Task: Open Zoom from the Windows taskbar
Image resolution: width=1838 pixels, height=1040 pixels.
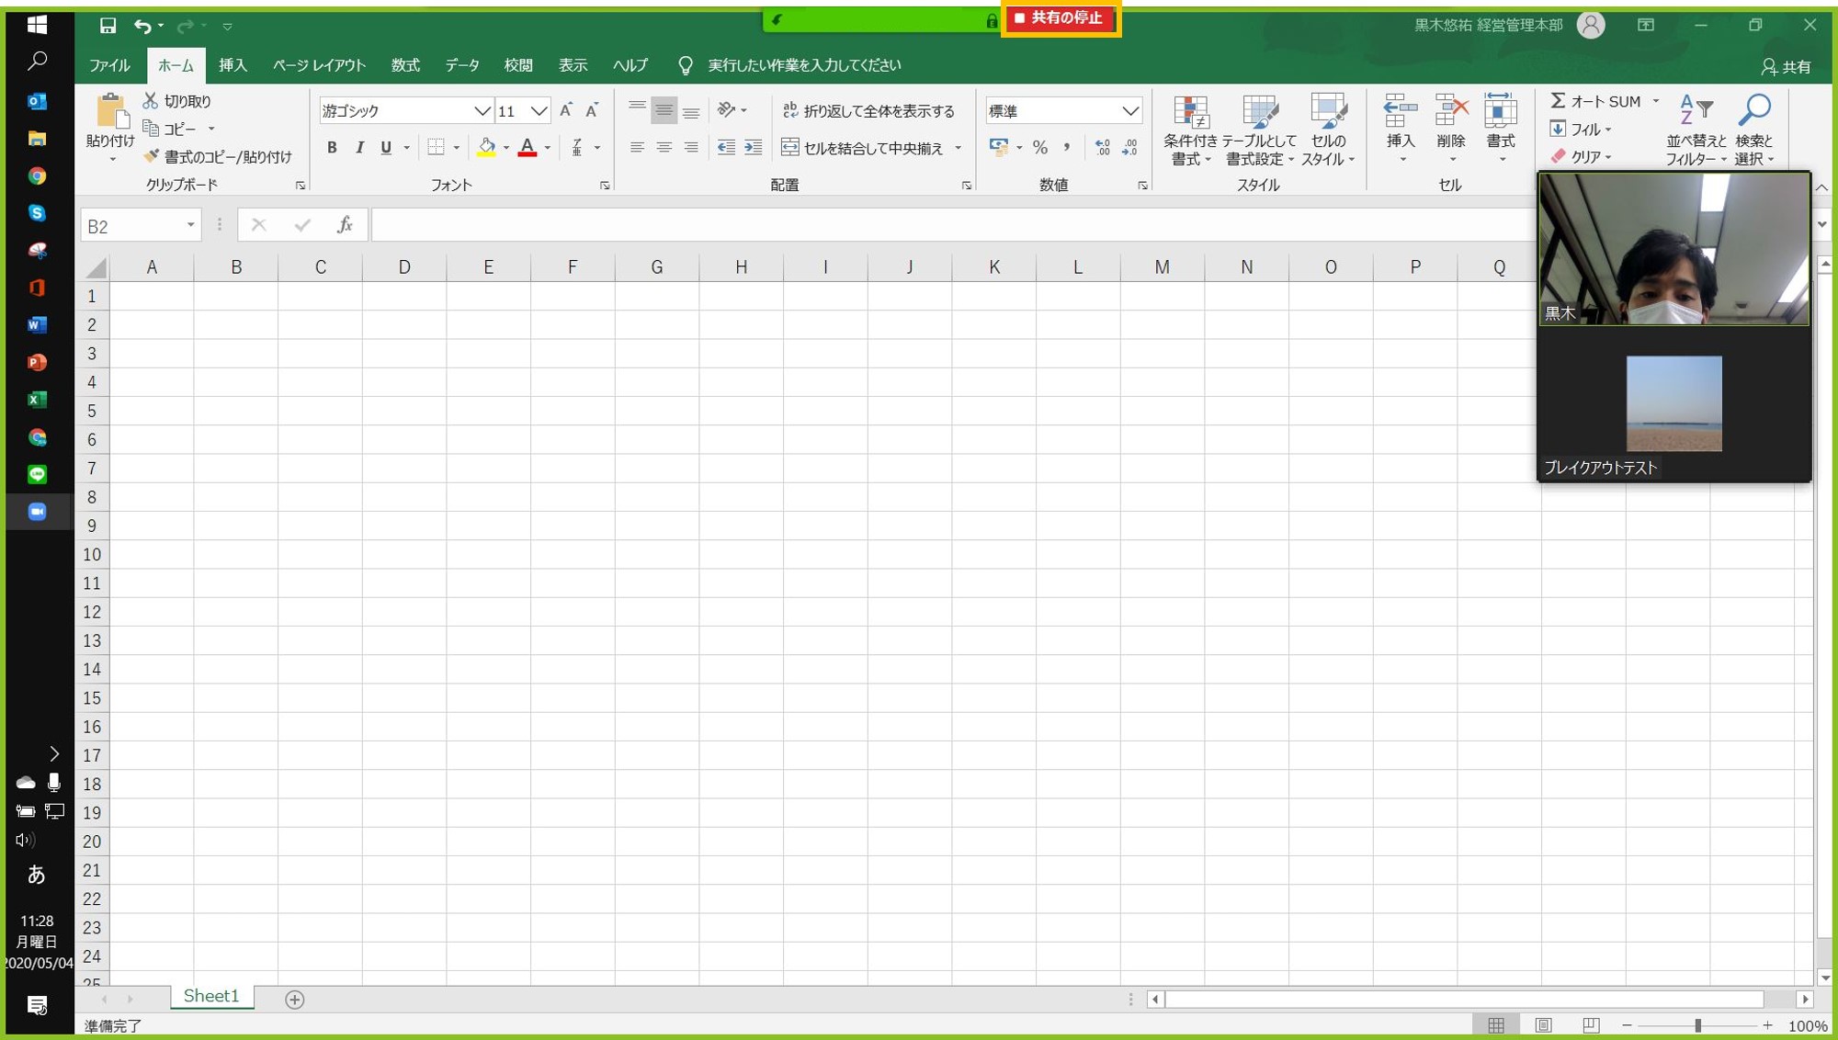Action: click(37, 512)
